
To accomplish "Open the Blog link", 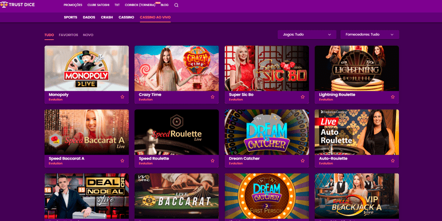I will pyautogui.click(x=165, y=5).
